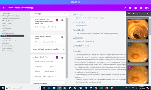Open the image gallery icon in header

(147, 8)
